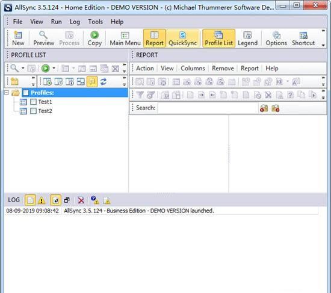Click the Main Menu toolbar button
This screenshot has height=293, width=331.
click(125, 39)
